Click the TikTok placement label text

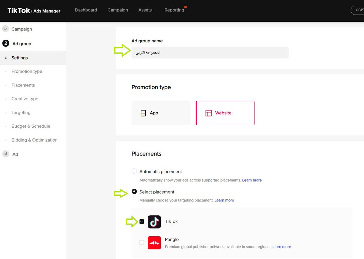171,221
